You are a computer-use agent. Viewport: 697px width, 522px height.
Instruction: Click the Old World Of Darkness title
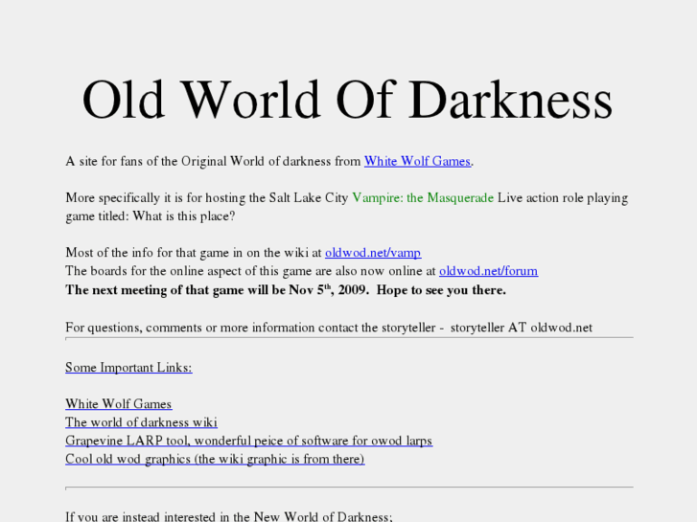(348, 100)
